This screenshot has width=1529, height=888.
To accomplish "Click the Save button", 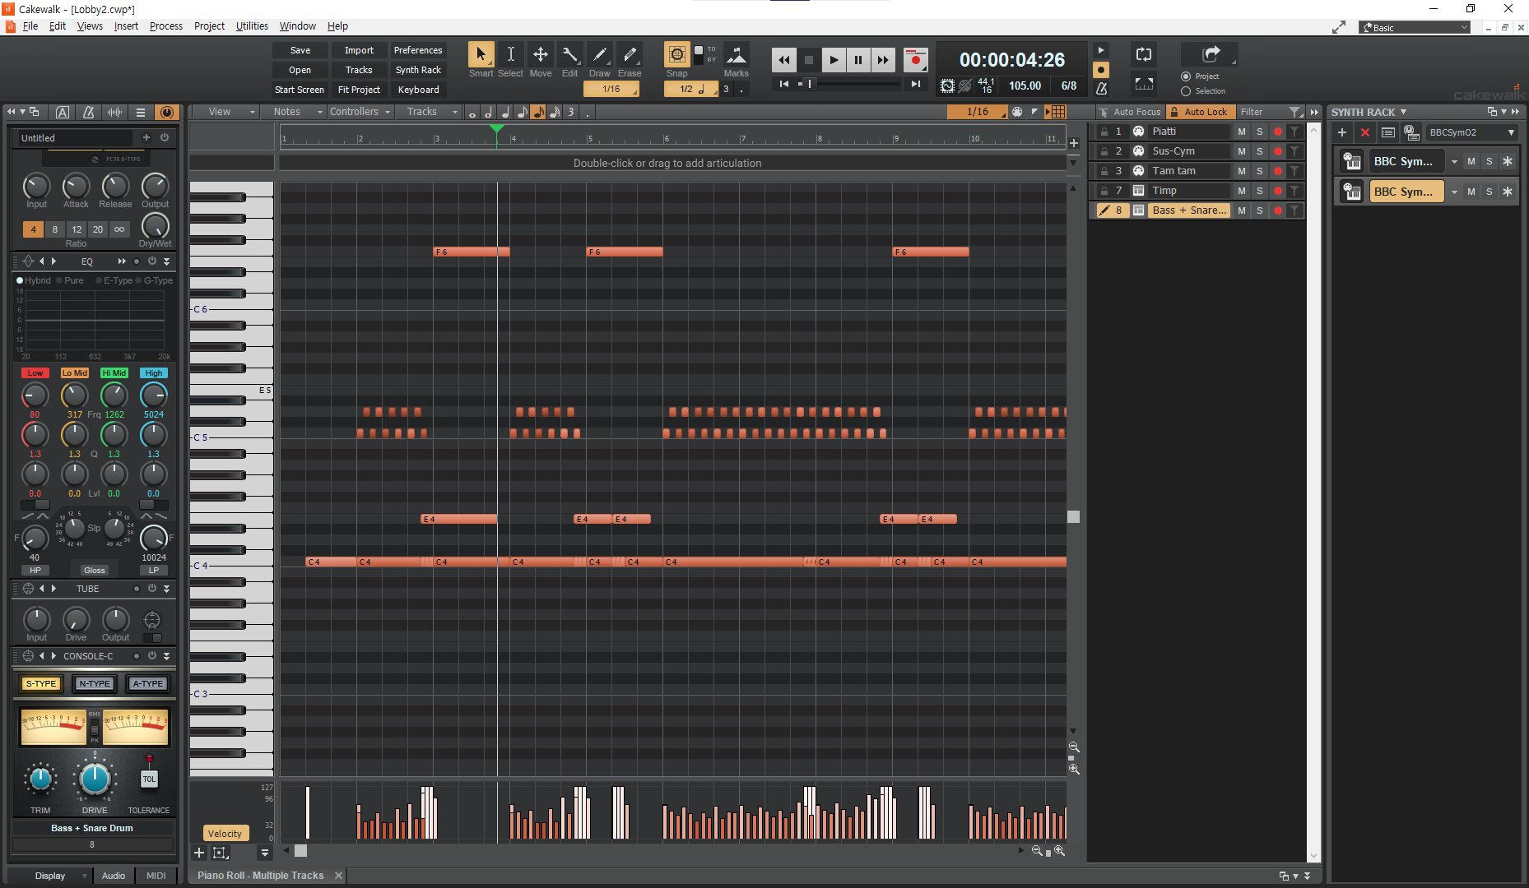I will click(300, 50).
